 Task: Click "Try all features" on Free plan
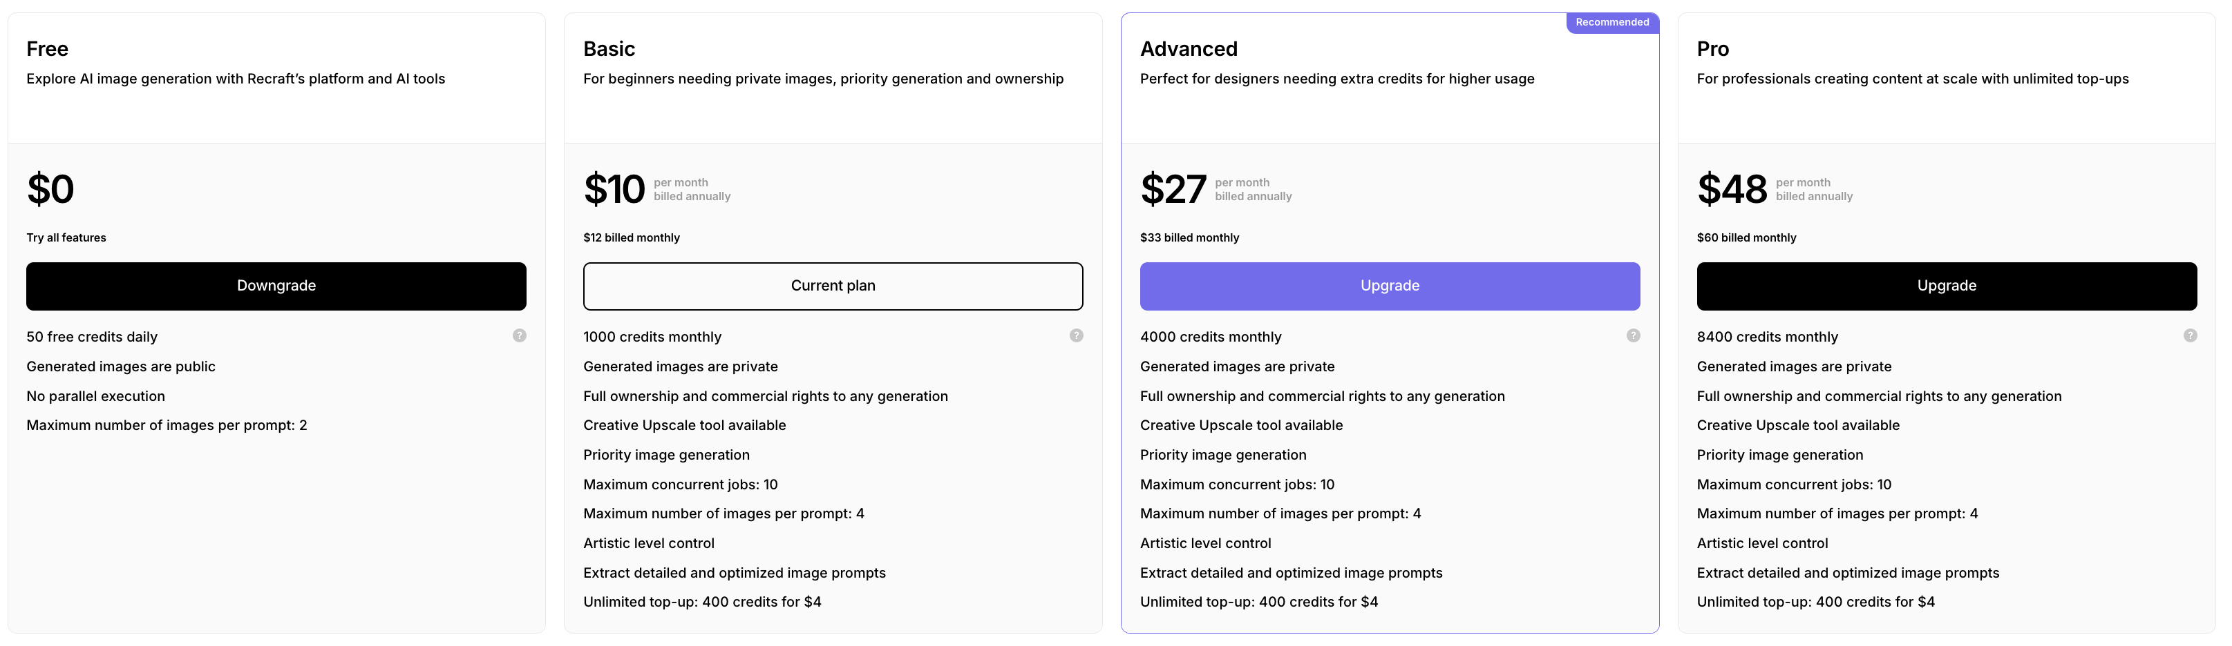pyautogui.click(x=67, y=238)
